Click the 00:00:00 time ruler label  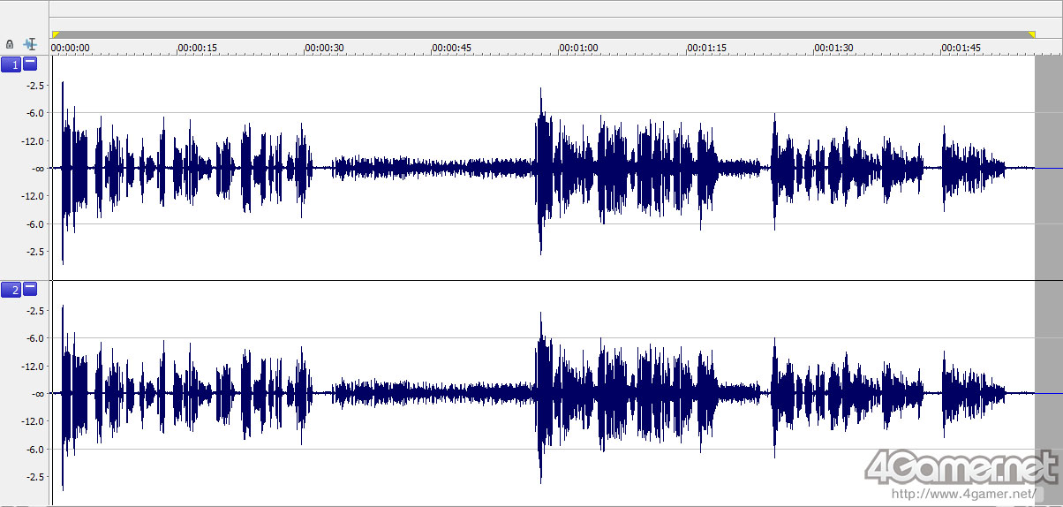click(71, 48)
